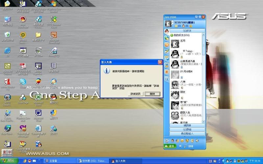Open 我的文件 desktop icon
This screenshot has width=263, height=164.
click(7, 5)
